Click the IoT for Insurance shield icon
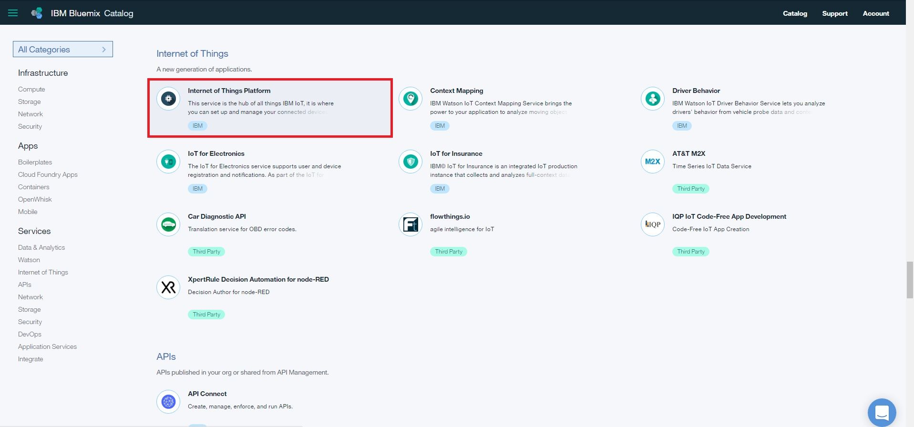Image resolution: width=914 pixels, height=427 pixels. (411, 162)
